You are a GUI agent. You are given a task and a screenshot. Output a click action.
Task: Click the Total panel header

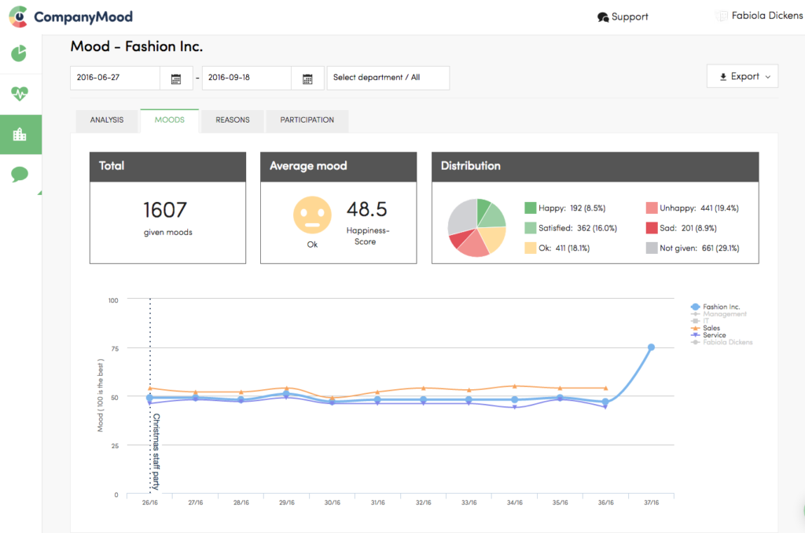(x=167, y=167)
